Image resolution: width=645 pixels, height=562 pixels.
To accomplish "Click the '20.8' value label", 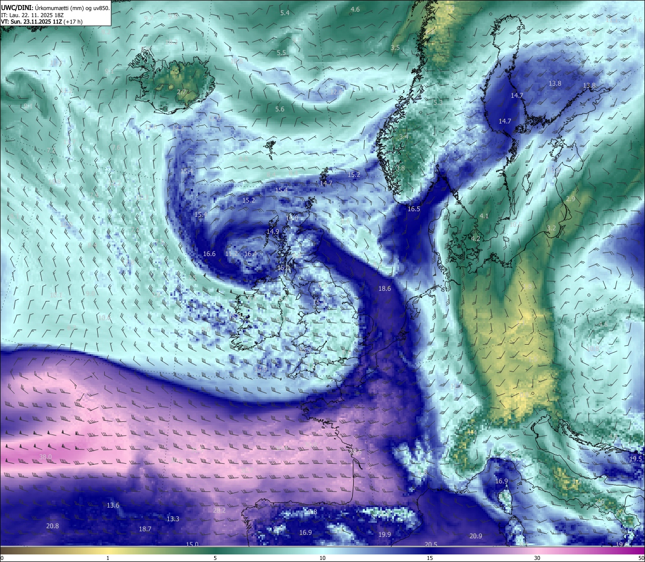I will [x=52, y=526].
